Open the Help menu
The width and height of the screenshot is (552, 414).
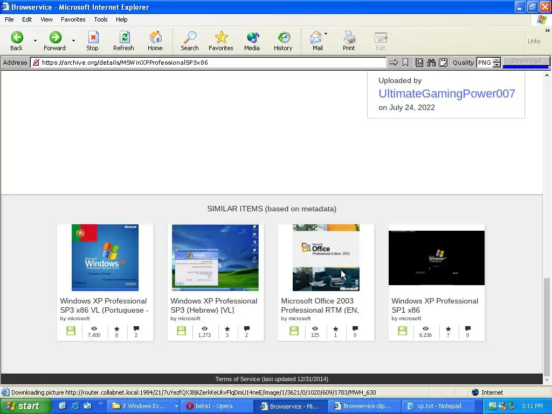[x=121, y=19]
